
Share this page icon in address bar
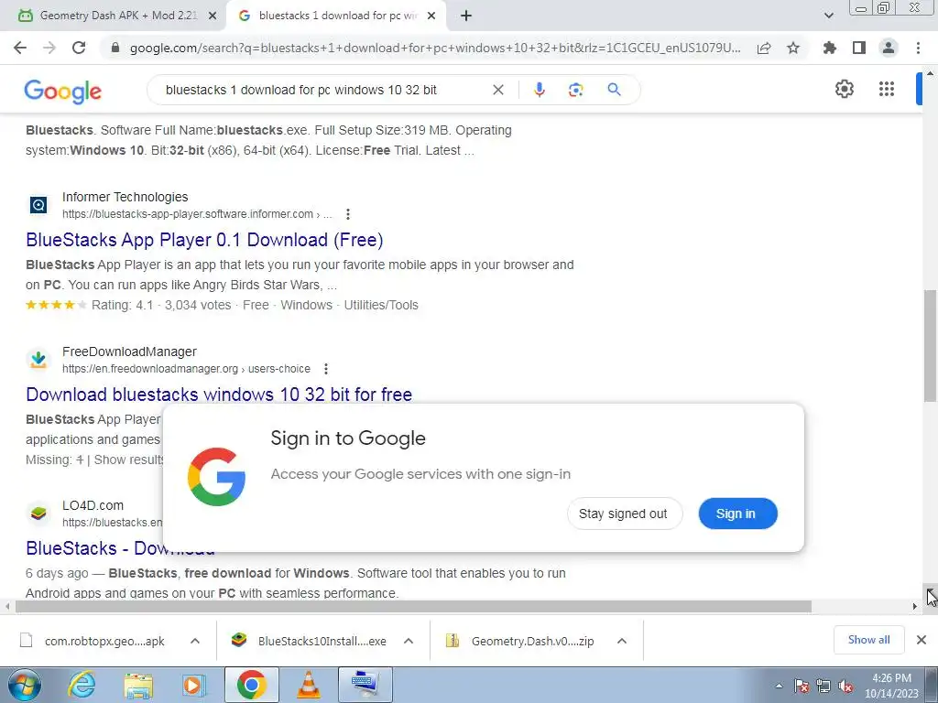click(764, 48)
